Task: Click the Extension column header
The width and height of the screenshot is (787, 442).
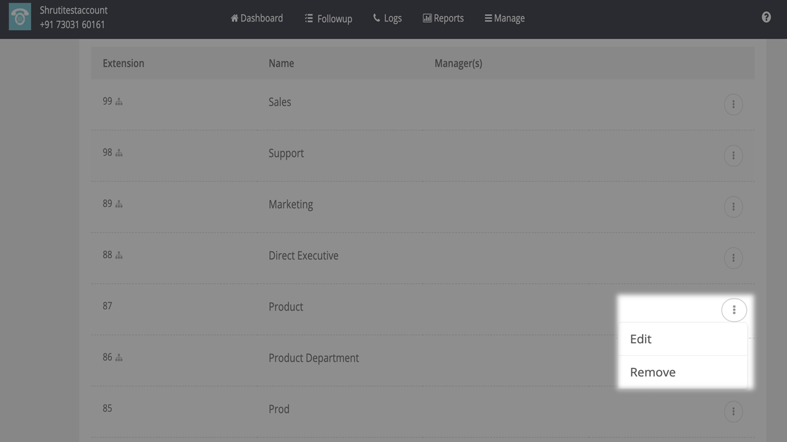Action: coord(124,63)
